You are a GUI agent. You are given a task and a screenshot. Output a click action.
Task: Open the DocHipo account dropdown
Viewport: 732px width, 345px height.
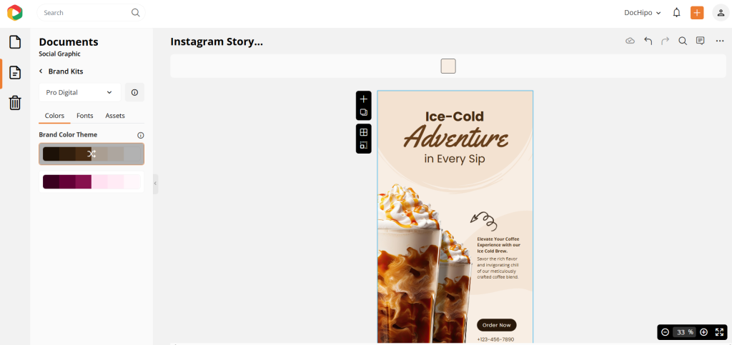click(x=643, y=13)
